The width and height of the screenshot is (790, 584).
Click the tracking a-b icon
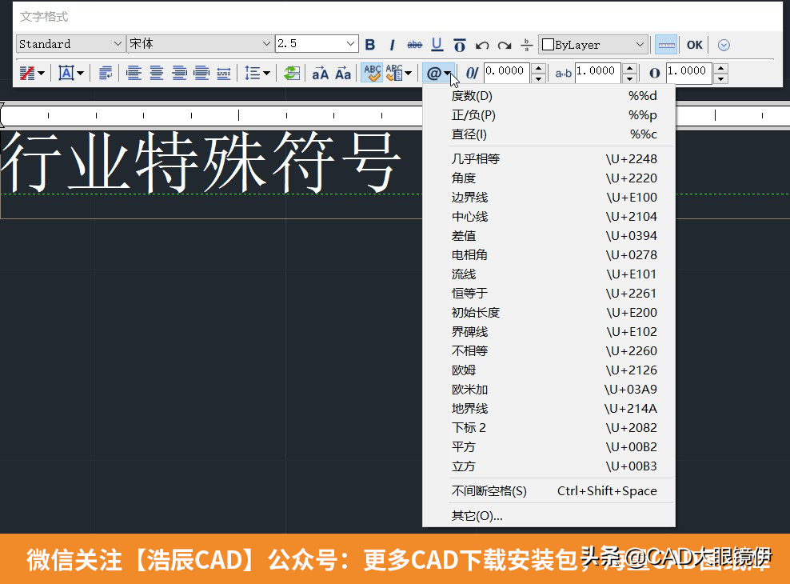563,74
